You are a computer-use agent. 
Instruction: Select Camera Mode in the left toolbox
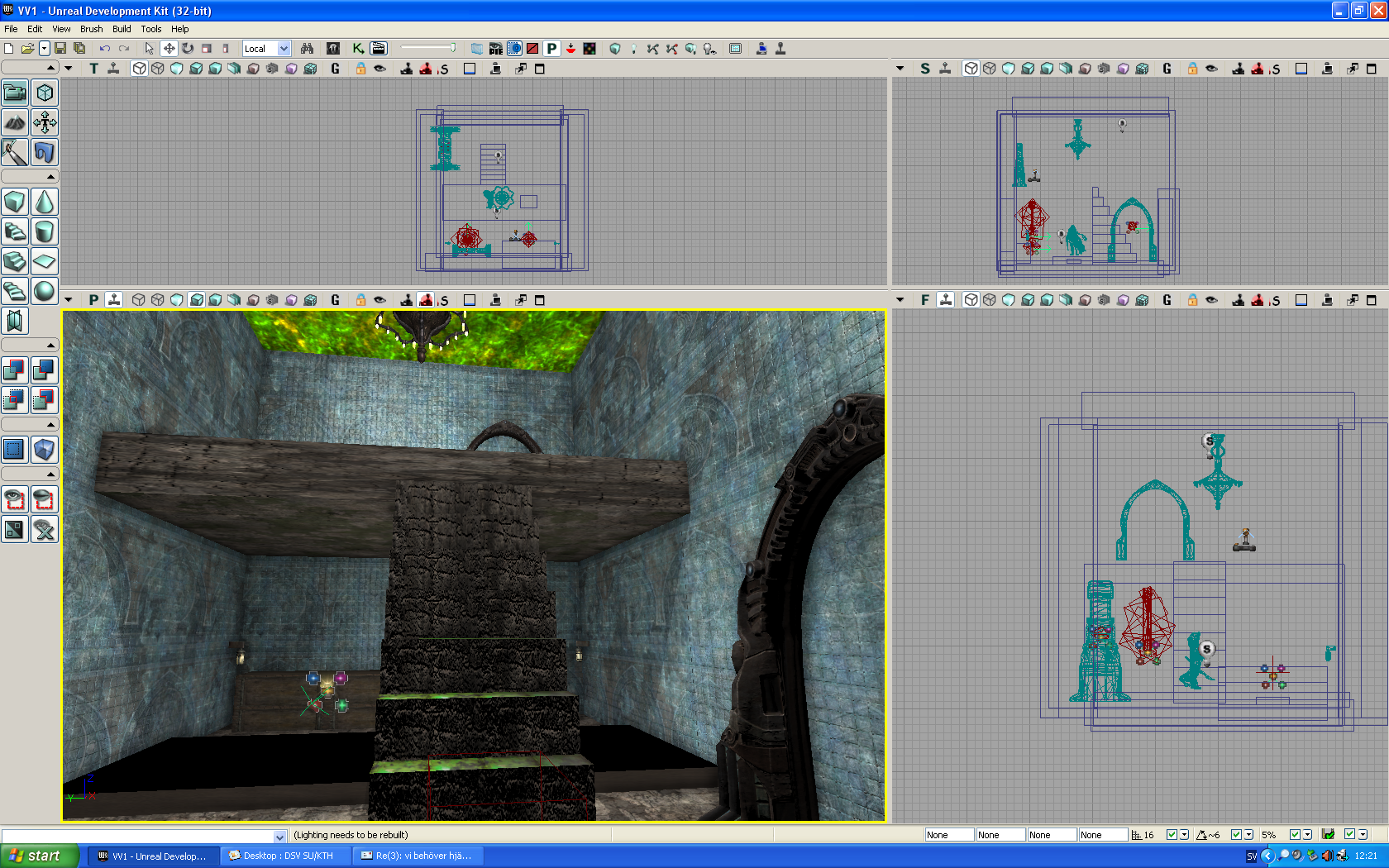15,93
